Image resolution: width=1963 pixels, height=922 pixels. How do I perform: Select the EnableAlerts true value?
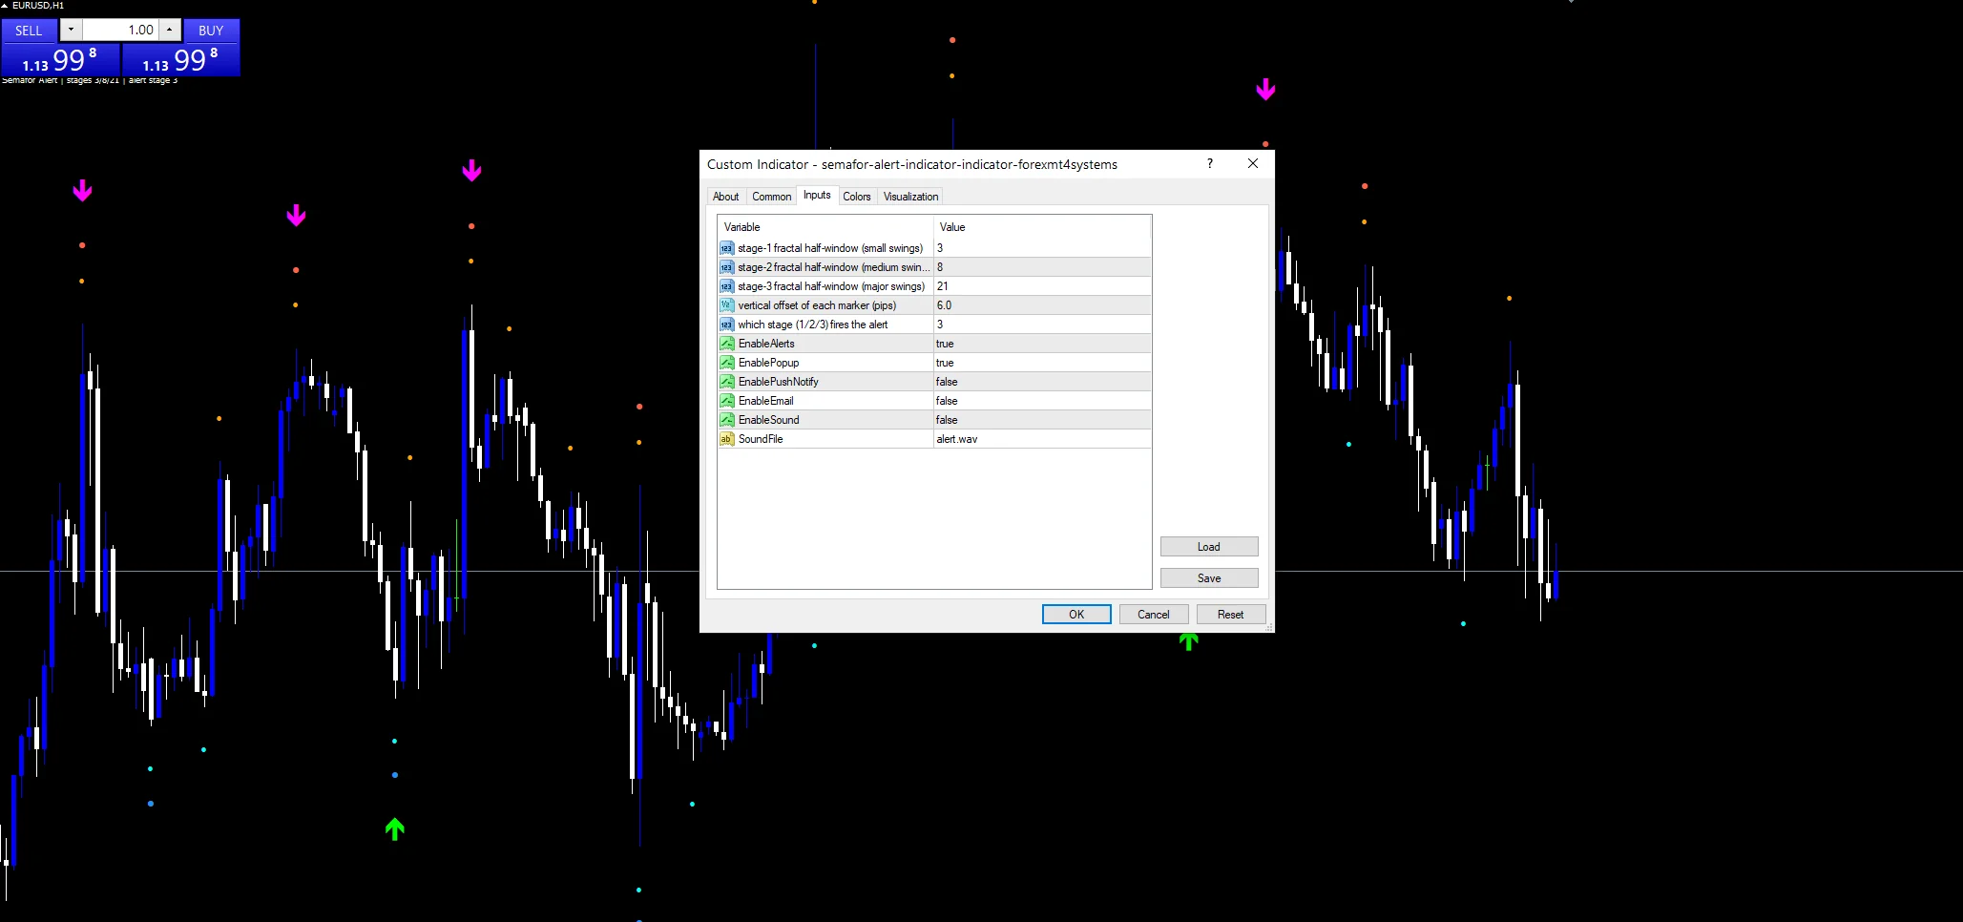pyautogui.click(x=1042, y=344)
